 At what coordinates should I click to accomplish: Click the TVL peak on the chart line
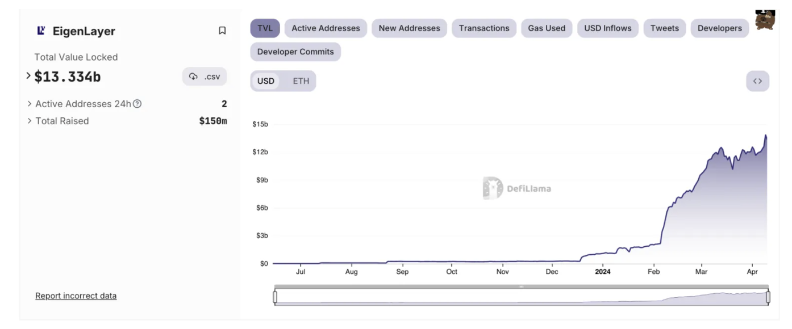pos(765,136)
